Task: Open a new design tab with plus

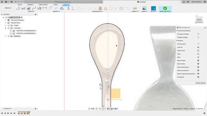Action: point(184,2)
